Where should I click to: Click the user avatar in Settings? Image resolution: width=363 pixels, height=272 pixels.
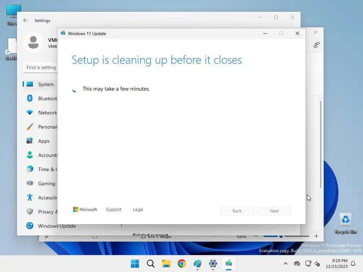33,42
